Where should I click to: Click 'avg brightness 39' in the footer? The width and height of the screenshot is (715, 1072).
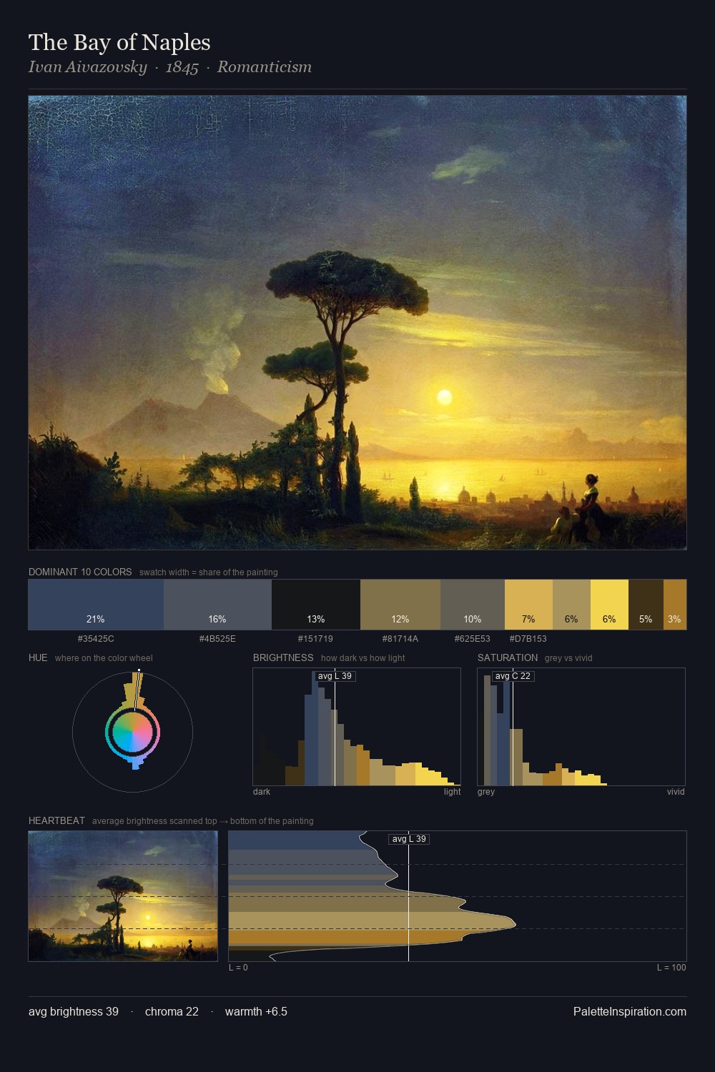[x=74, y=1011]
